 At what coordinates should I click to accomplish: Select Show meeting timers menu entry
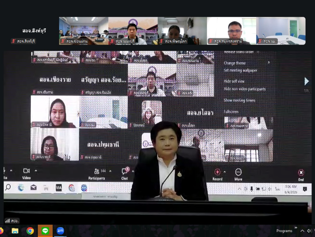pos(239,100)
